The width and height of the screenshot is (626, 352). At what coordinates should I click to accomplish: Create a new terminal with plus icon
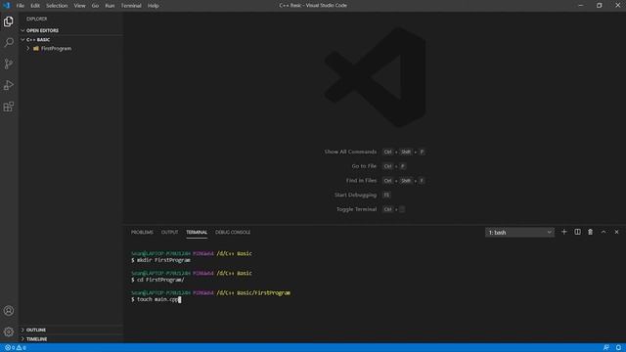point(563,232)
